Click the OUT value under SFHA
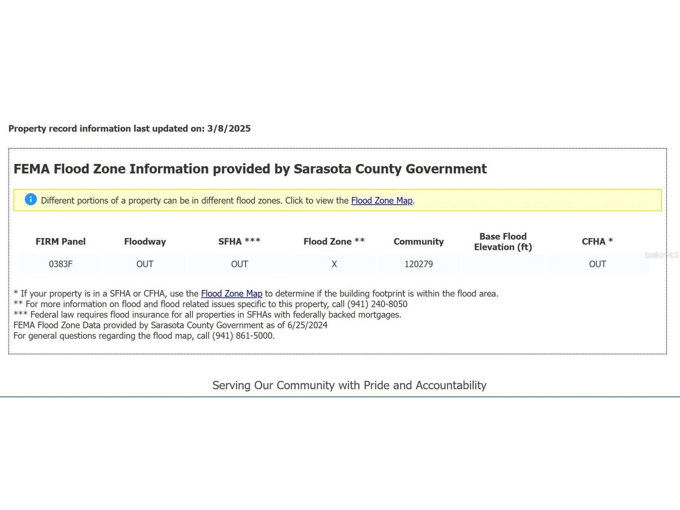The width and height of the screenshot is (680, 510). coord(239,264)
